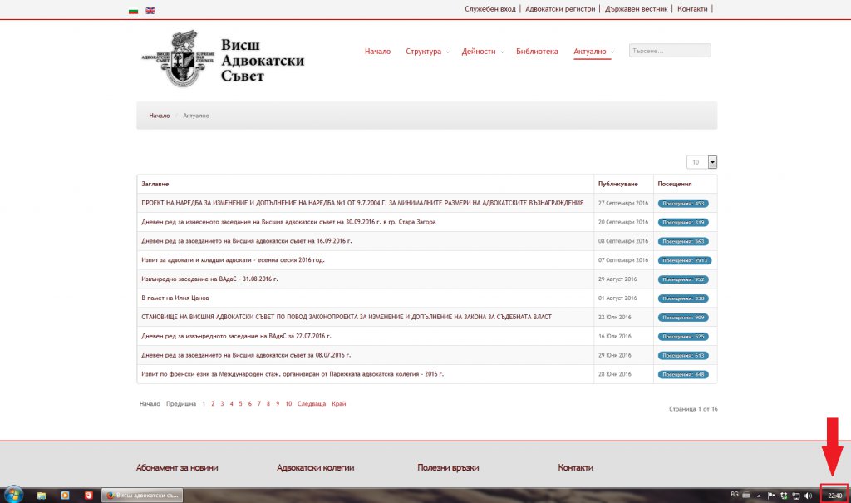Open the извънредното заседание 22.07.2016 article
Screen dimensions: 851x503
[x=236, y=336]
